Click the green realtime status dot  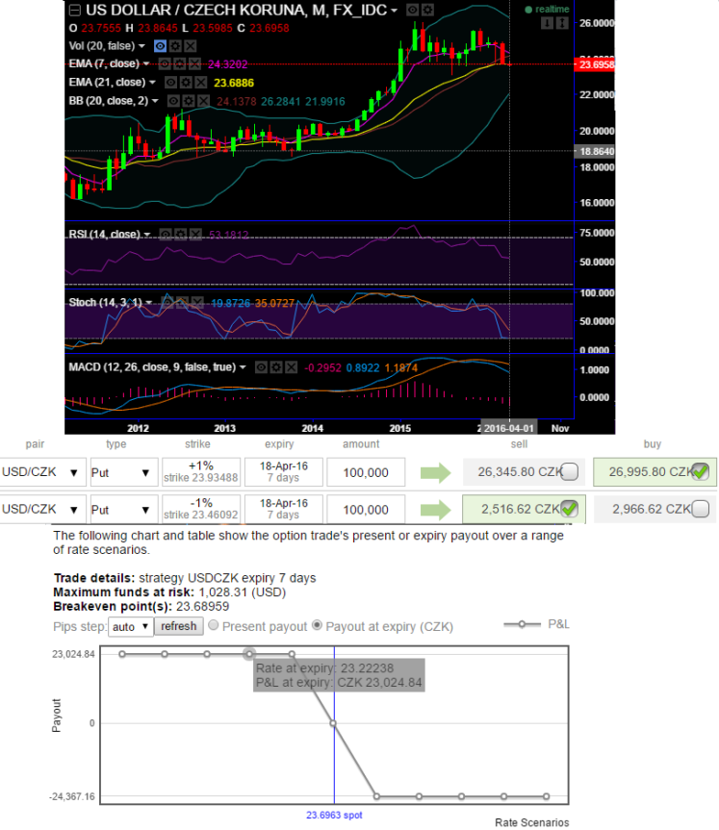coord(528,10)
